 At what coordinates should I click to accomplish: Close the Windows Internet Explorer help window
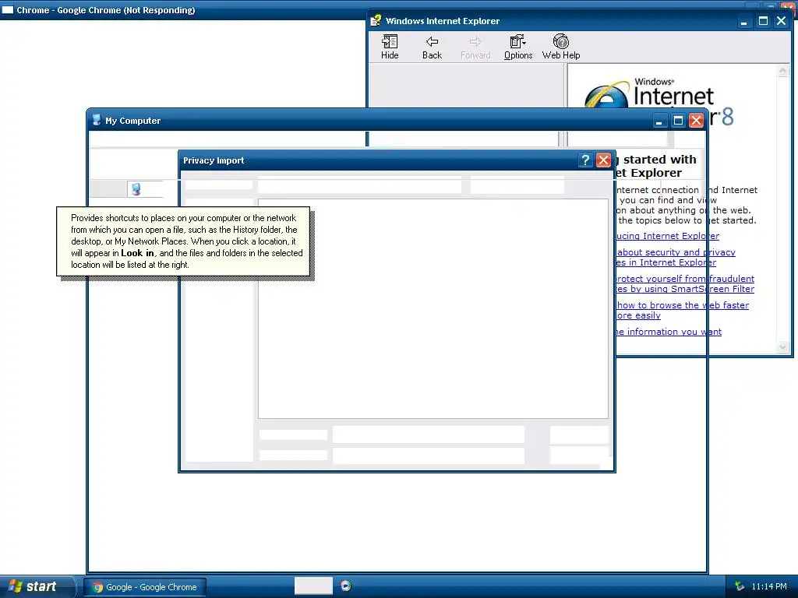[781, 21]
